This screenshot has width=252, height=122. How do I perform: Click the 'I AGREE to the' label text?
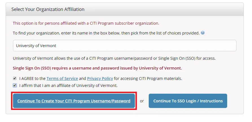click(x=32, y=79)
